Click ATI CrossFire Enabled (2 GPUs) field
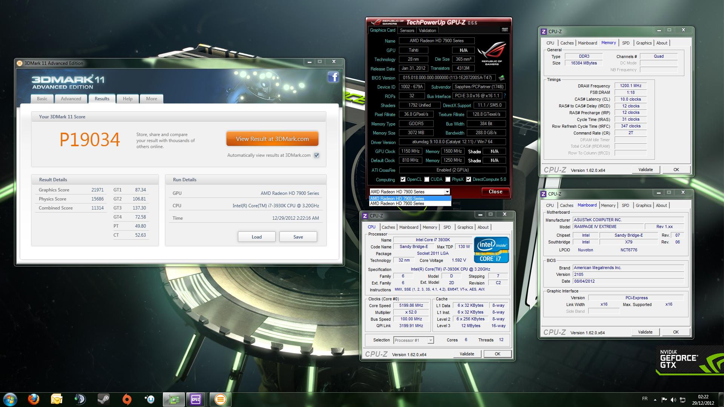 pos(452,170)
